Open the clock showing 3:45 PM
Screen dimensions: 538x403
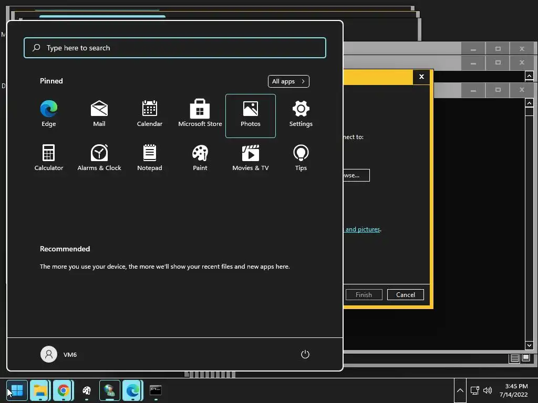click(x=514, y=390)
